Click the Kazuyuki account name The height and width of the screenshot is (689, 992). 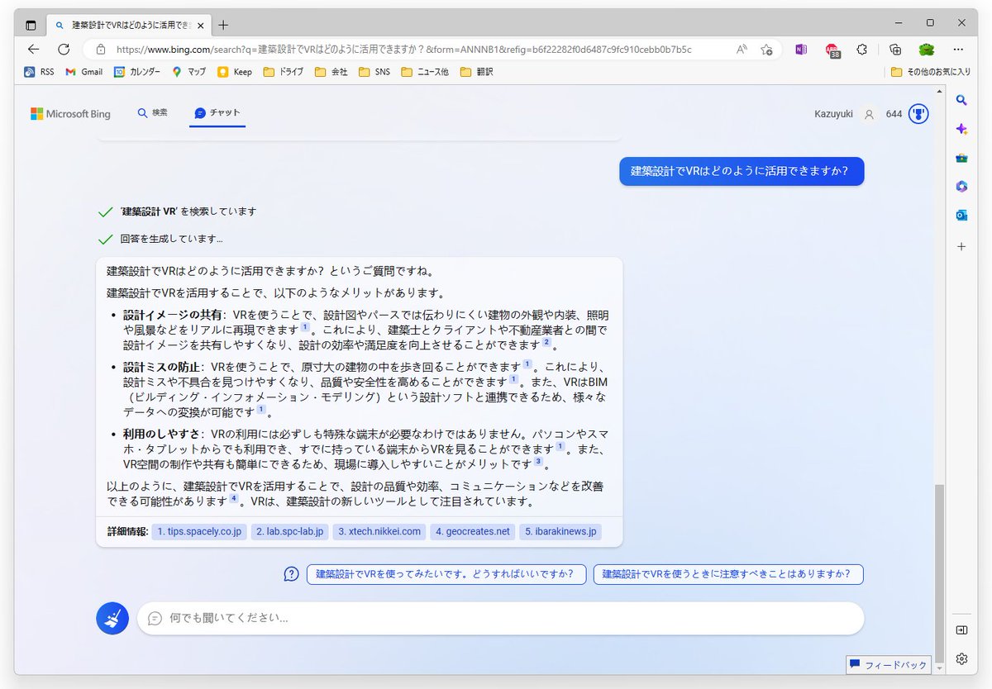click(x=832, y=114)
